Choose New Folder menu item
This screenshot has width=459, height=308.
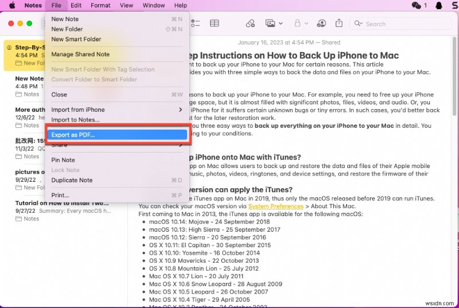point(117,29)
